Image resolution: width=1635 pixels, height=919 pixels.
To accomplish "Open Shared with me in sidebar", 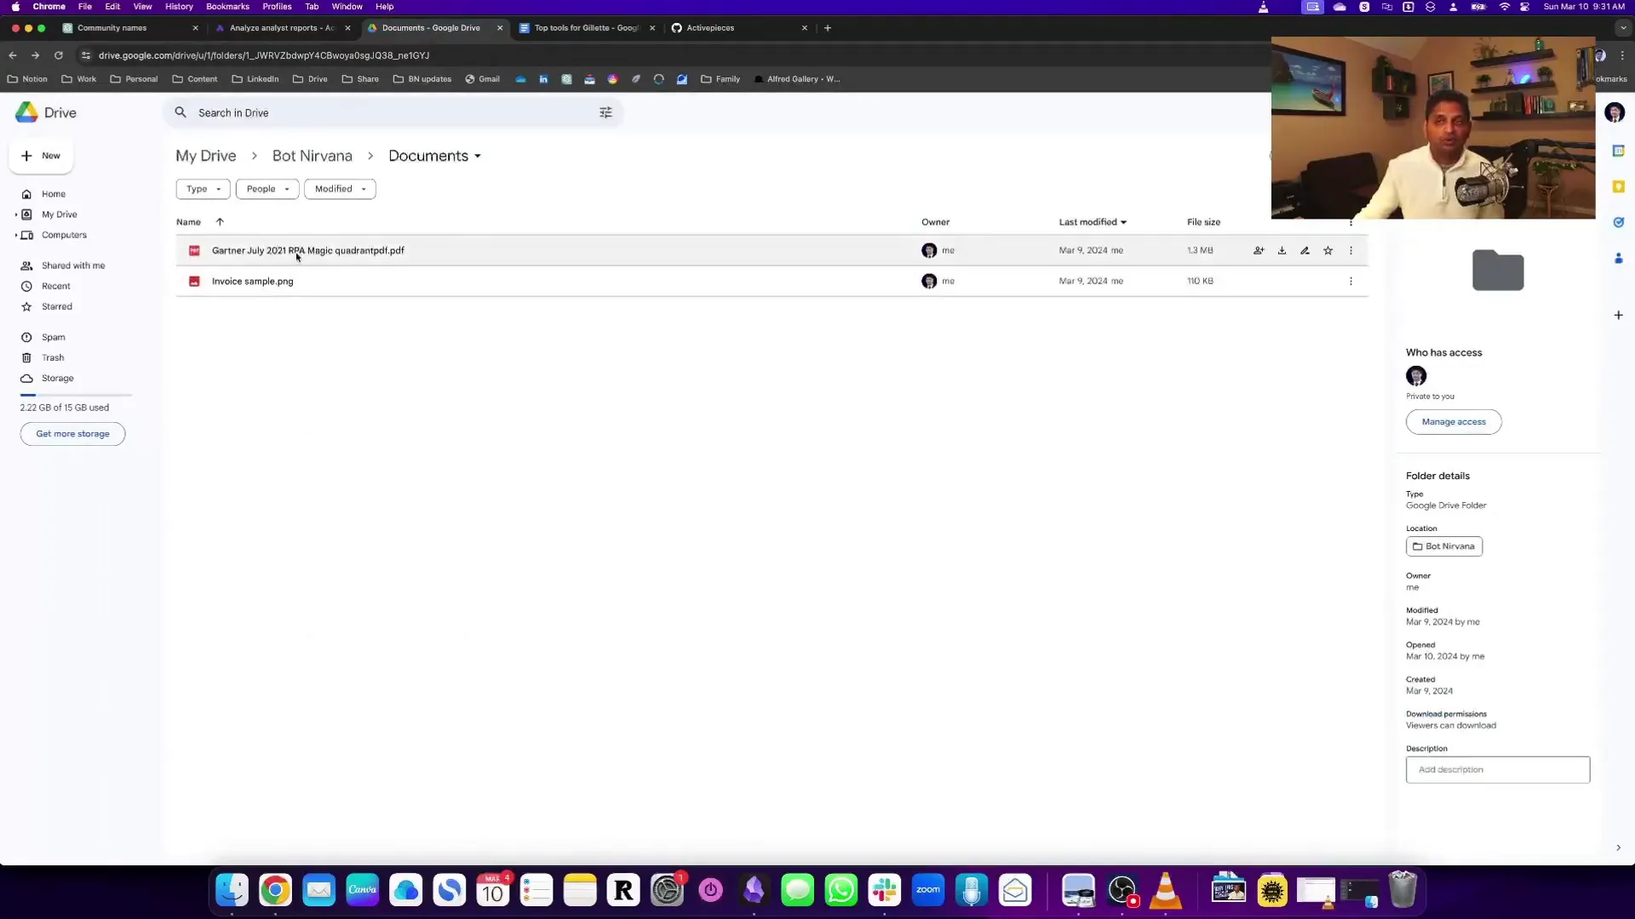I will [73, 265].
